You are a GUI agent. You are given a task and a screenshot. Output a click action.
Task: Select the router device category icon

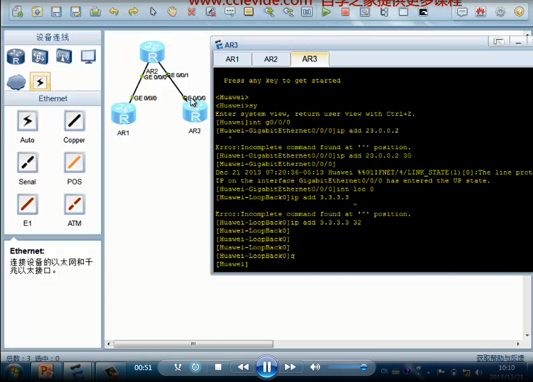click(15, 56)
